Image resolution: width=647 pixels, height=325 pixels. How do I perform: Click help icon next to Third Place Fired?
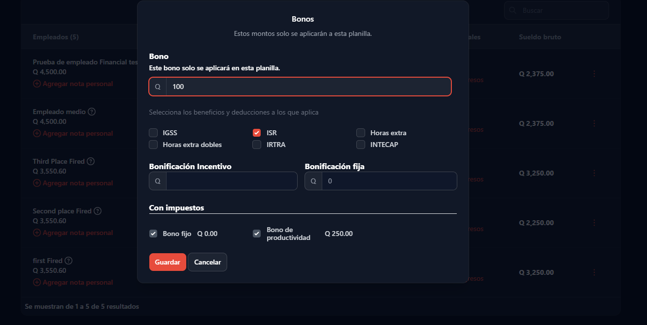[91, 161]
